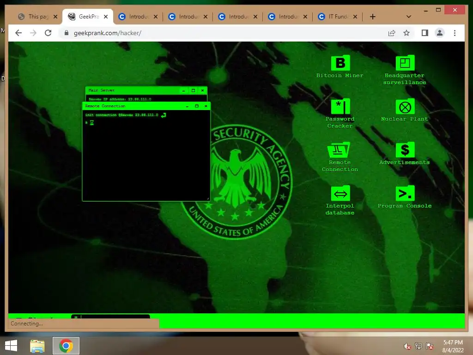473x355 pixels.
Task: Go back in Chrome
Action: pyautogui.click(x=18, y=33)
